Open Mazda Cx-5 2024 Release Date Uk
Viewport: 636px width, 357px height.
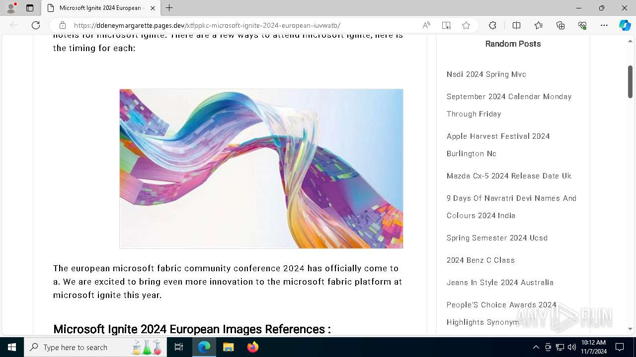[509, 176]
